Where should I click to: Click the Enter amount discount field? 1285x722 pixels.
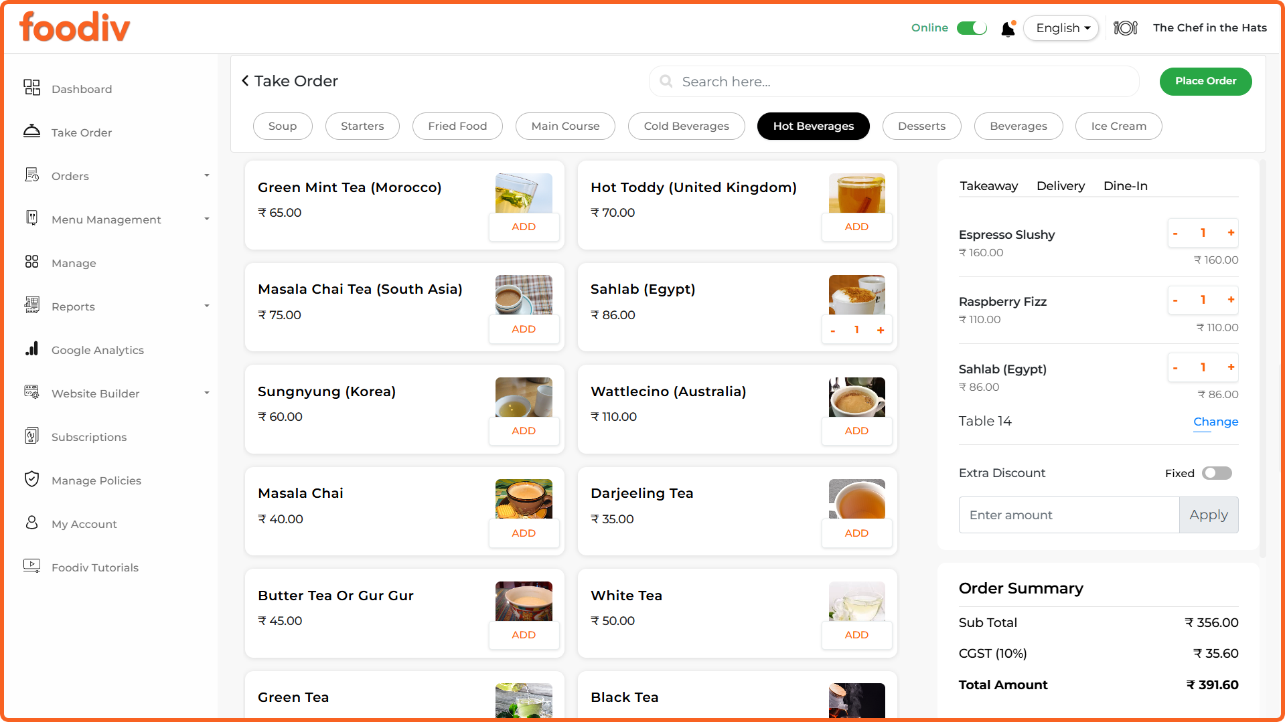tap(1069, 515)
